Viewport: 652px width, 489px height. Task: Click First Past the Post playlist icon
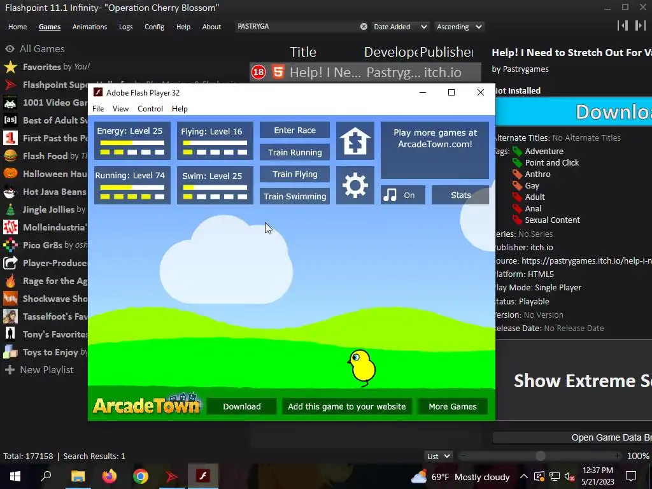10,138
